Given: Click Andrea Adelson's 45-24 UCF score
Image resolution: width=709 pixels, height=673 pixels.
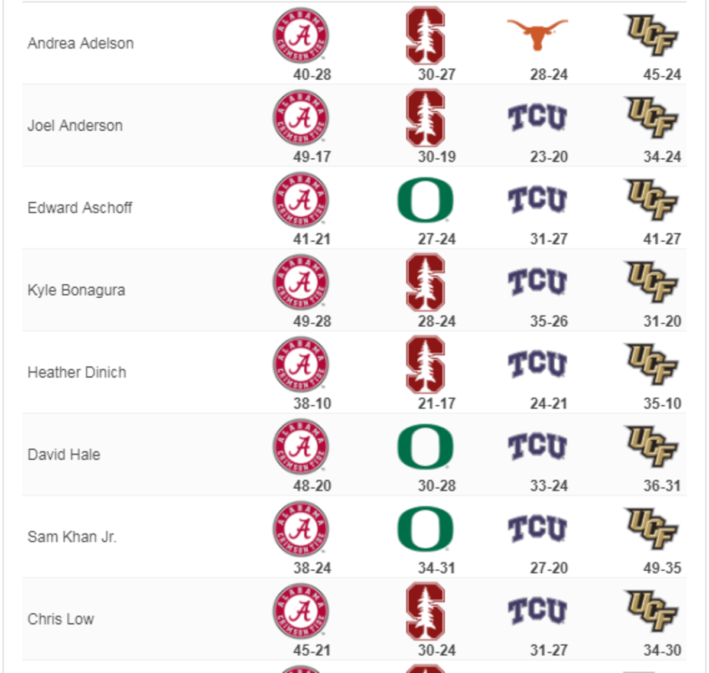Looking at the screenshot, I should pyautogui.click(x=662, y=75).
